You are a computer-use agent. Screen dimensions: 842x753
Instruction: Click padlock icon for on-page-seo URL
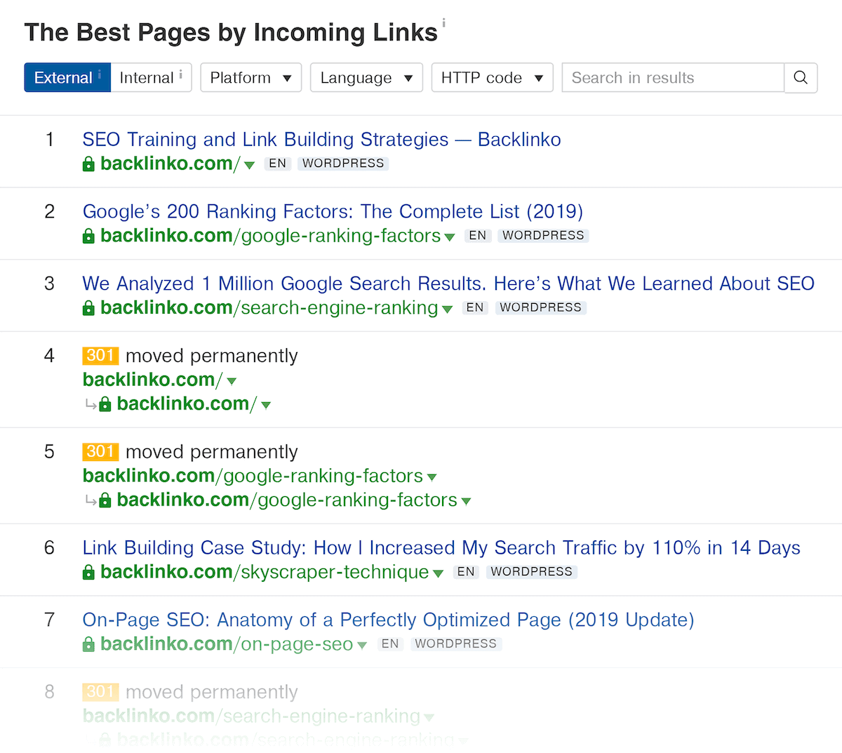coord(88,644)
